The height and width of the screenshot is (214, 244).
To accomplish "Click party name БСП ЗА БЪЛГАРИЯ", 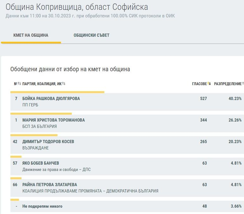I will 40,126.
